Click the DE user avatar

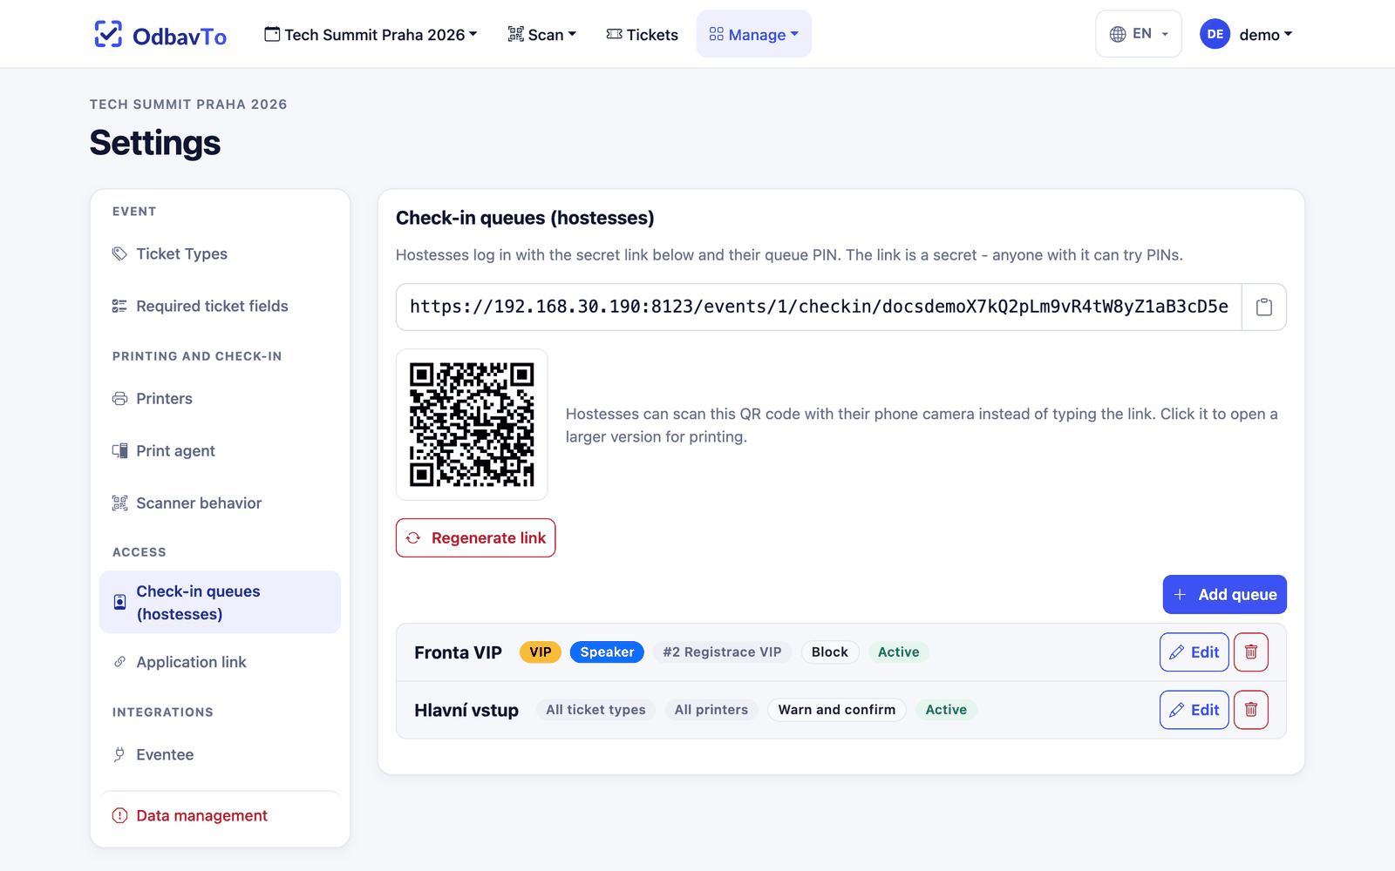[1215, 34]
